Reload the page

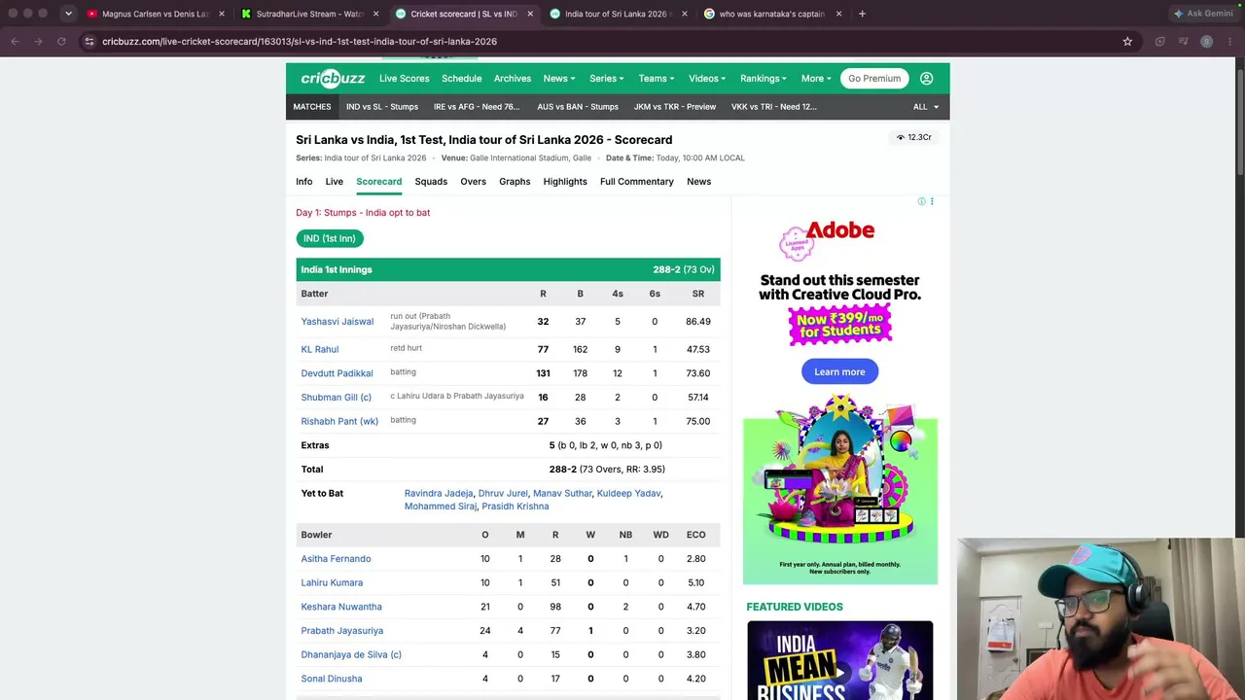tap(61, 42)
